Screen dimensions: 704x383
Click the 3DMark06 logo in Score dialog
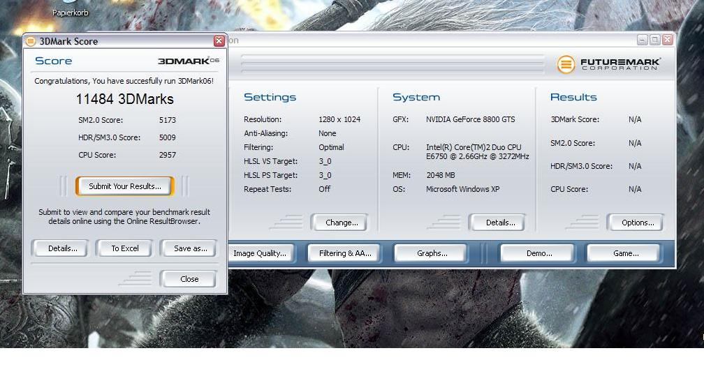188,61
